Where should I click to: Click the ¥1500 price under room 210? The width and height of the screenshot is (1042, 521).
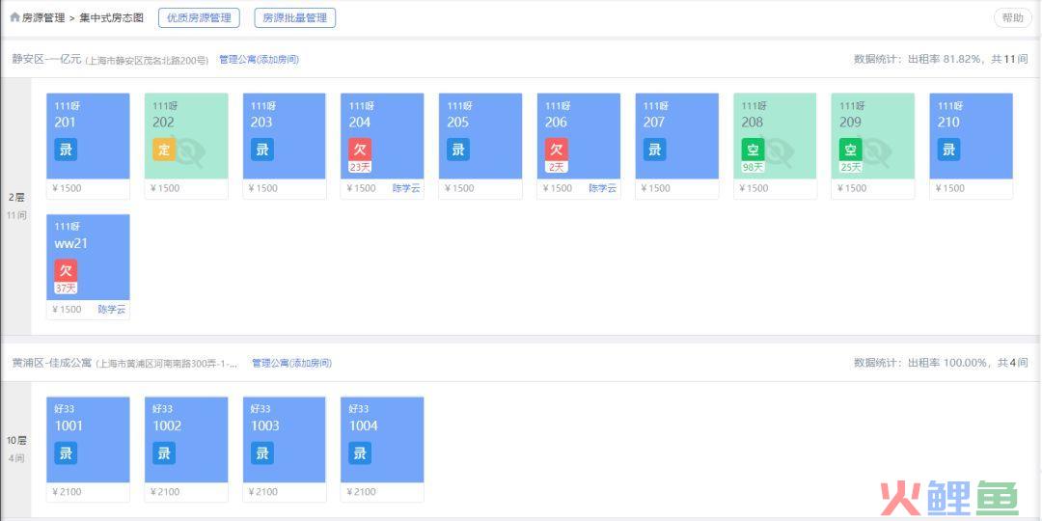[x=950, y=188]
